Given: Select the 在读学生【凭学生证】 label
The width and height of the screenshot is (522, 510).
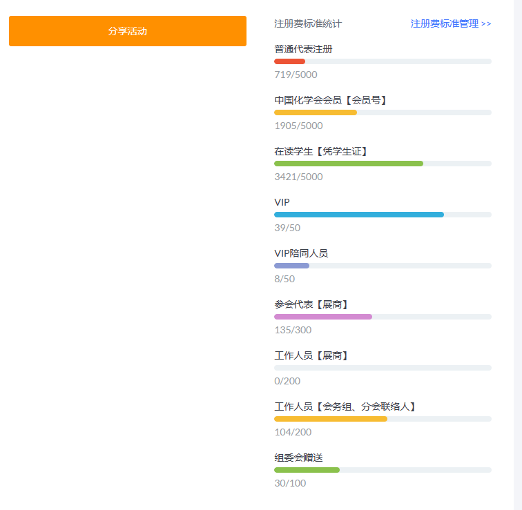Looking at the screenshot, I should 322,151.
